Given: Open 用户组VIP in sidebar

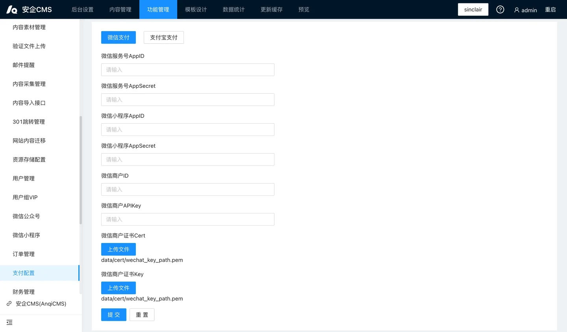Looking at the screenshot, I should tap(39, 197).
